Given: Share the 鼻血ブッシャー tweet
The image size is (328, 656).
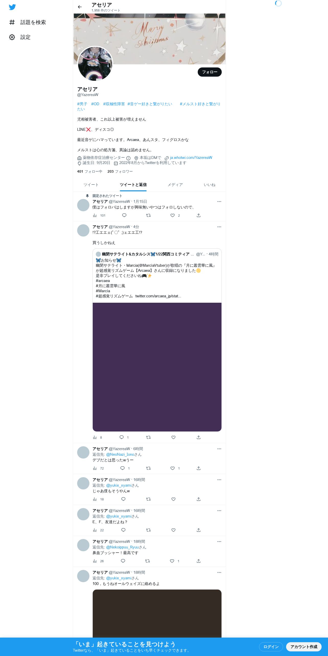Looking at the screenshot, I should pos(198,561).
